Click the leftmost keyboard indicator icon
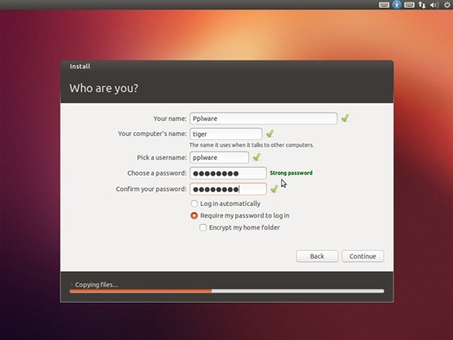The height and width of the screenshot is (340, 453). pos(384,5)
